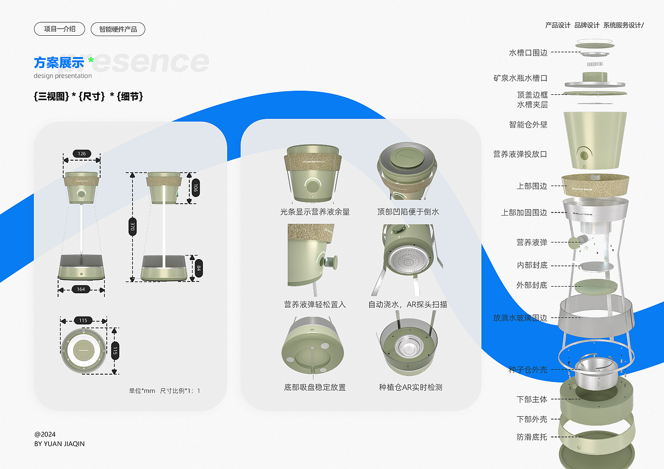Click the 水槽夹层 label
The width and height of the screenshot is (664, 469).
[x=532, y=105]
